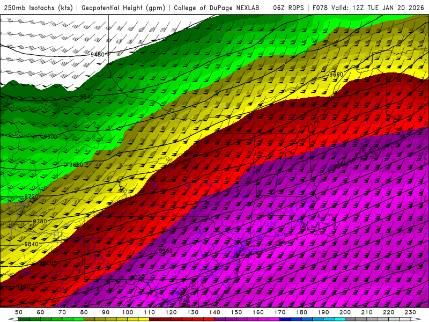This screenshot has height=322, width=429.
Task: Click the 9480 height contour label
Action: 98,55
